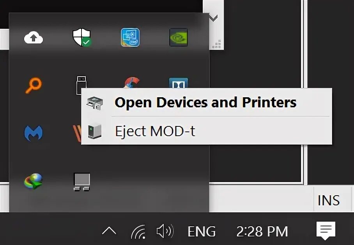Click the down chevron scroll arrow
This screenshot has height=245, width=354.
[213, 17]
